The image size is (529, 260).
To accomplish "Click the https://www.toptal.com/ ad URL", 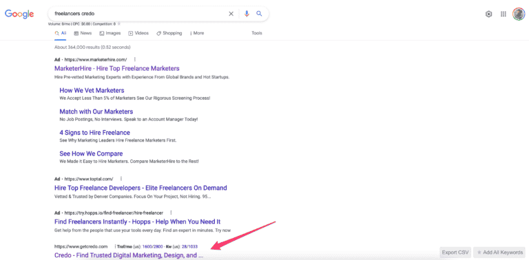I will [89, 179].
